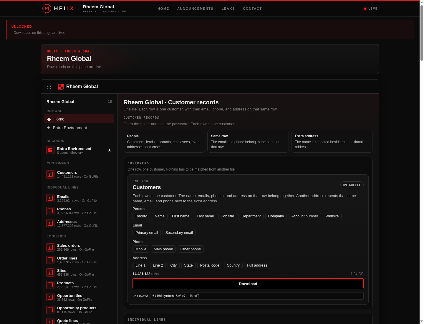Open the LEAKS navigation item
This screenshot has width=424, height=324.
[228, 9]
